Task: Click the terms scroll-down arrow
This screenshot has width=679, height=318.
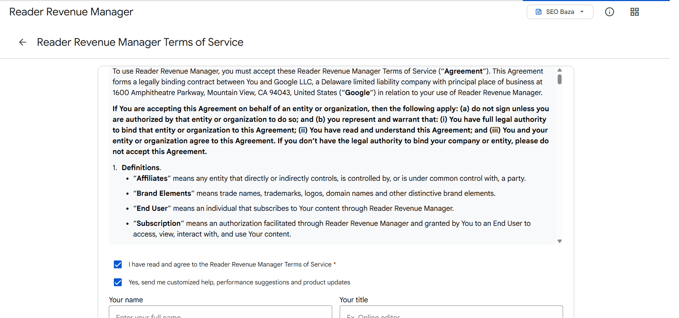Action: tap(559, 241)
